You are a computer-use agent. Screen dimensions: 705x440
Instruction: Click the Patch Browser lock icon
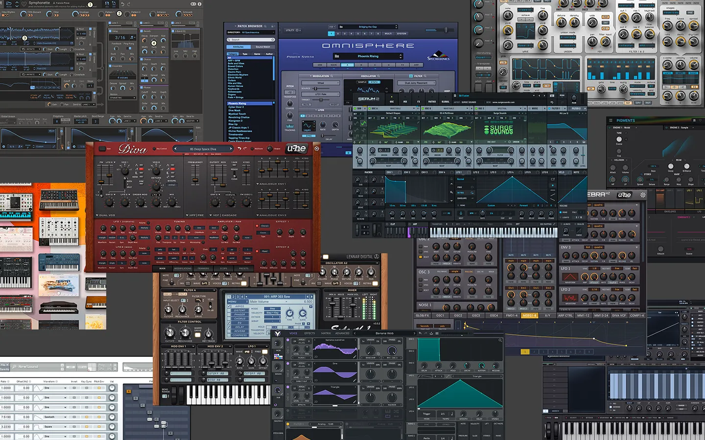click(x=272, y=26)
